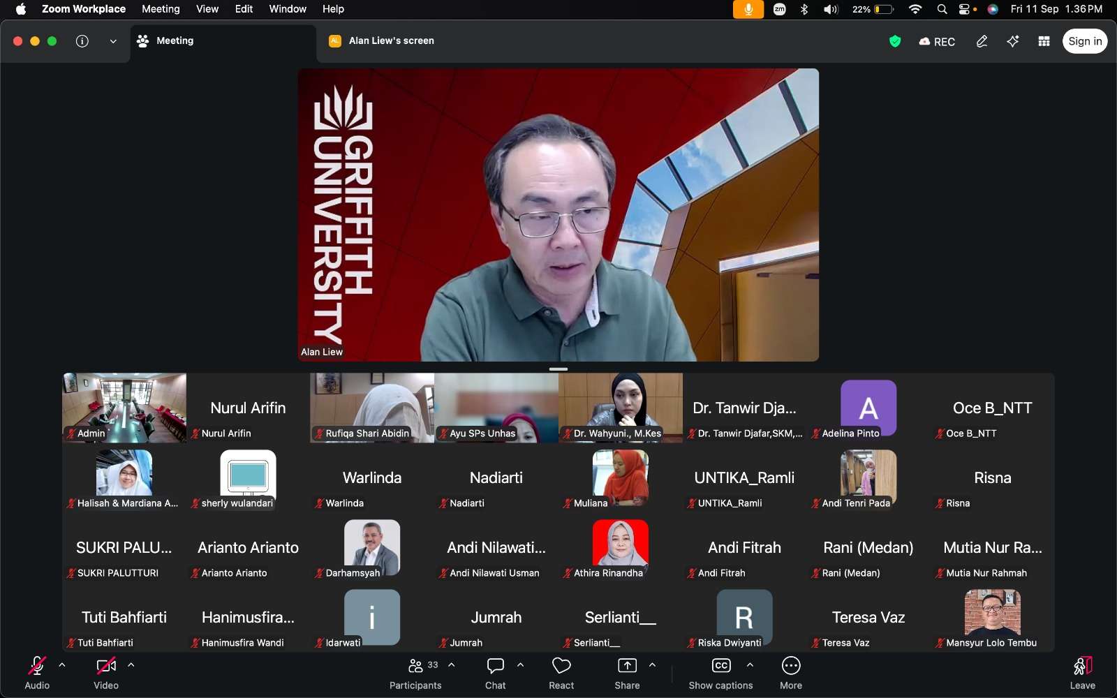The image size is (1117, 698).
Task: Click the Share screen icon
Action: tap(627, 666)
